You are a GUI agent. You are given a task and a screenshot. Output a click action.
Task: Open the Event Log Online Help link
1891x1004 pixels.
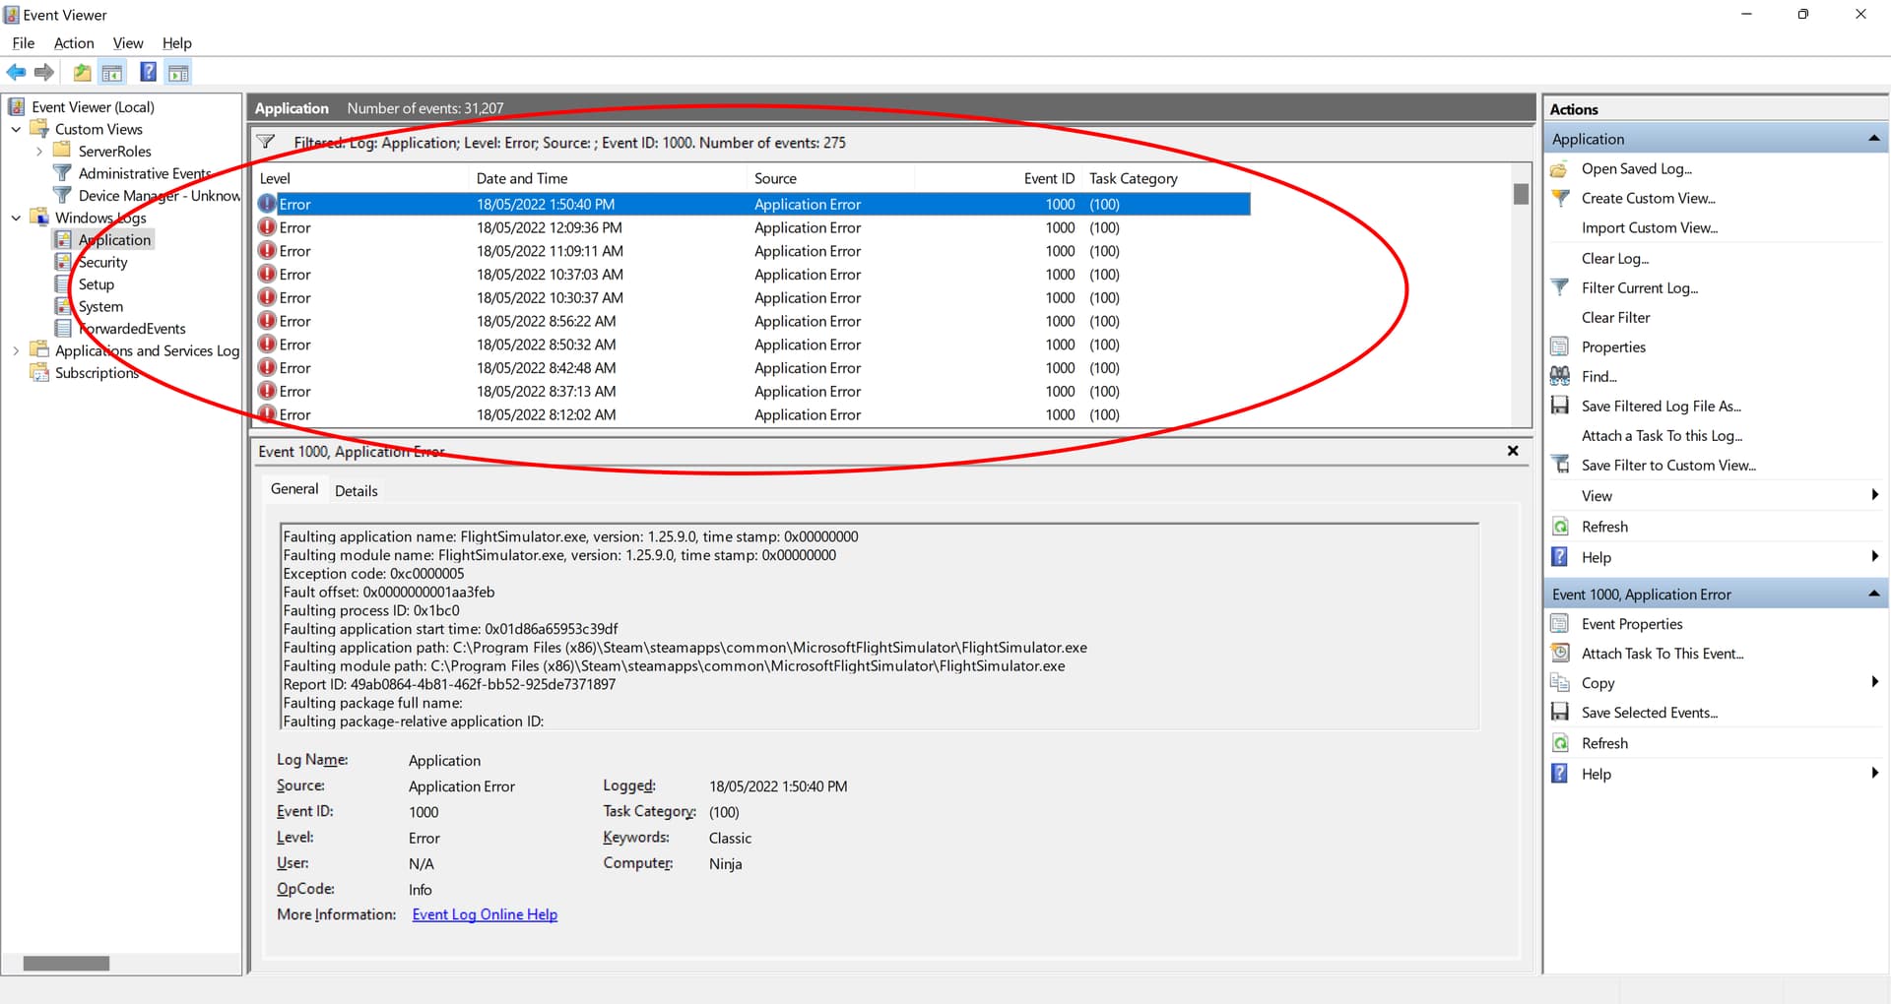point(485,915)
